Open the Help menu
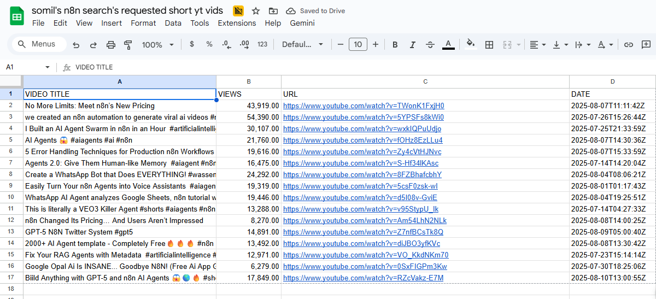656x299 pixels. [273, 23]
